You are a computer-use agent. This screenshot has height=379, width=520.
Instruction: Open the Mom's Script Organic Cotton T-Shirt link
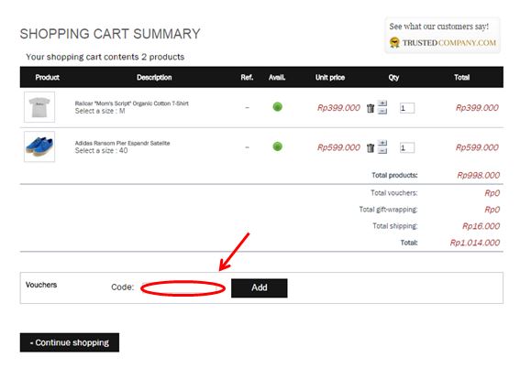132,103
